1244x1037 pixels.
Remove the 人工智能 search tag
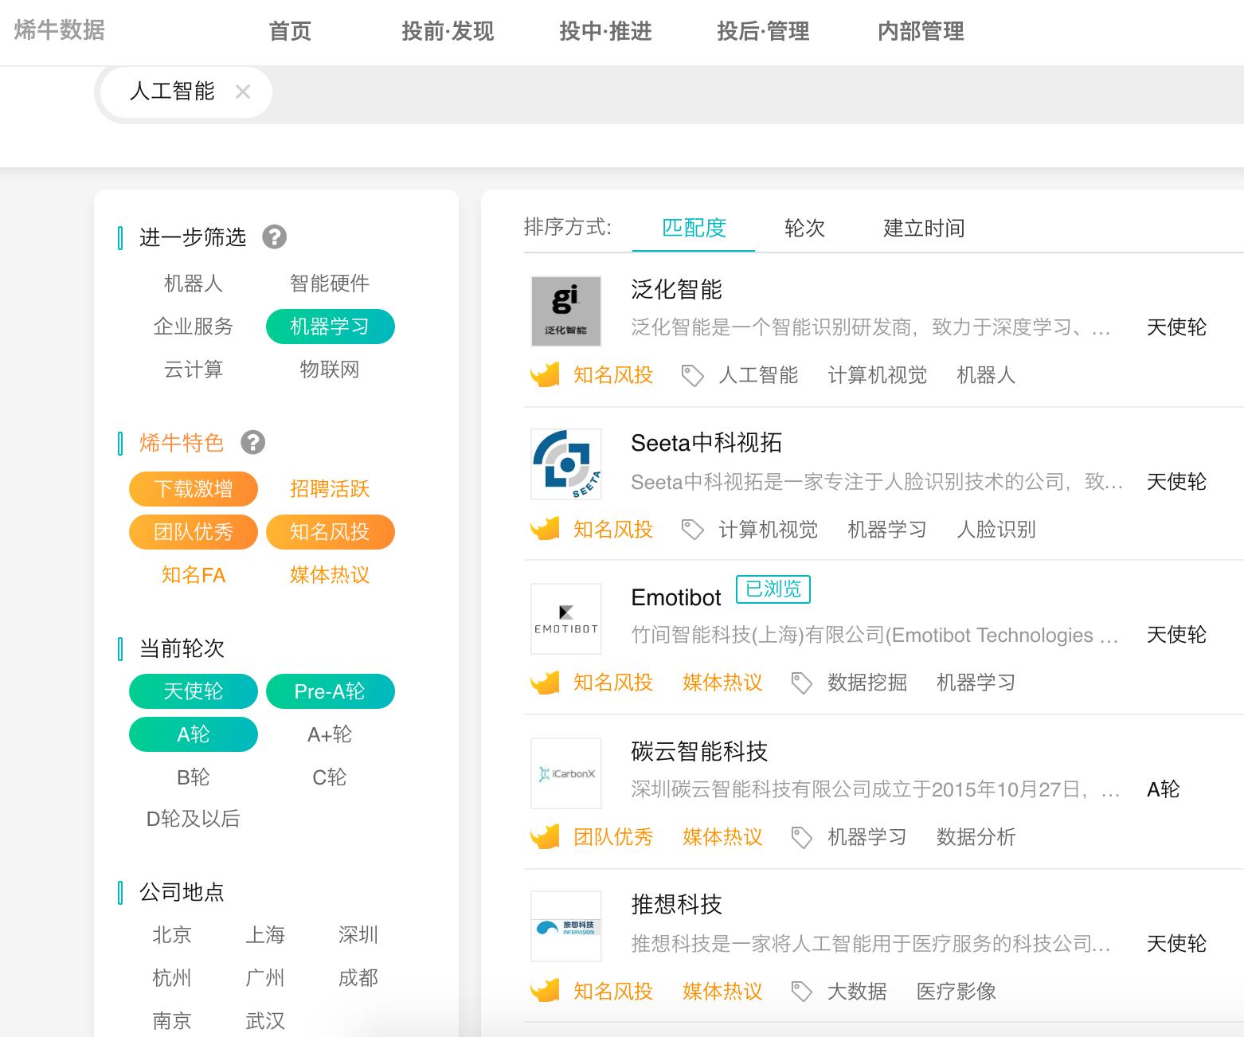tap(243, 92)
